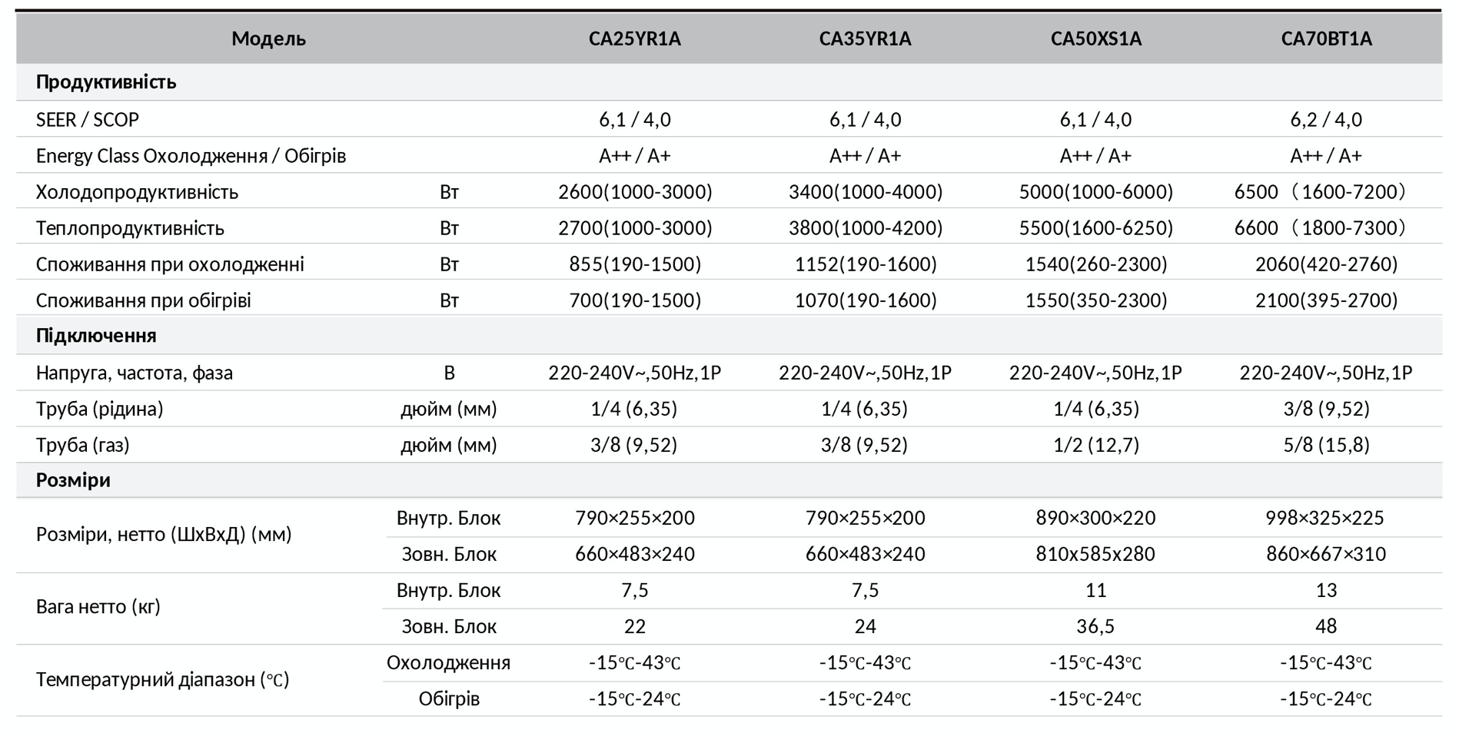The image size is (1459, 733).
Task: Click the Модель header cell
Action: coord(268,38)
